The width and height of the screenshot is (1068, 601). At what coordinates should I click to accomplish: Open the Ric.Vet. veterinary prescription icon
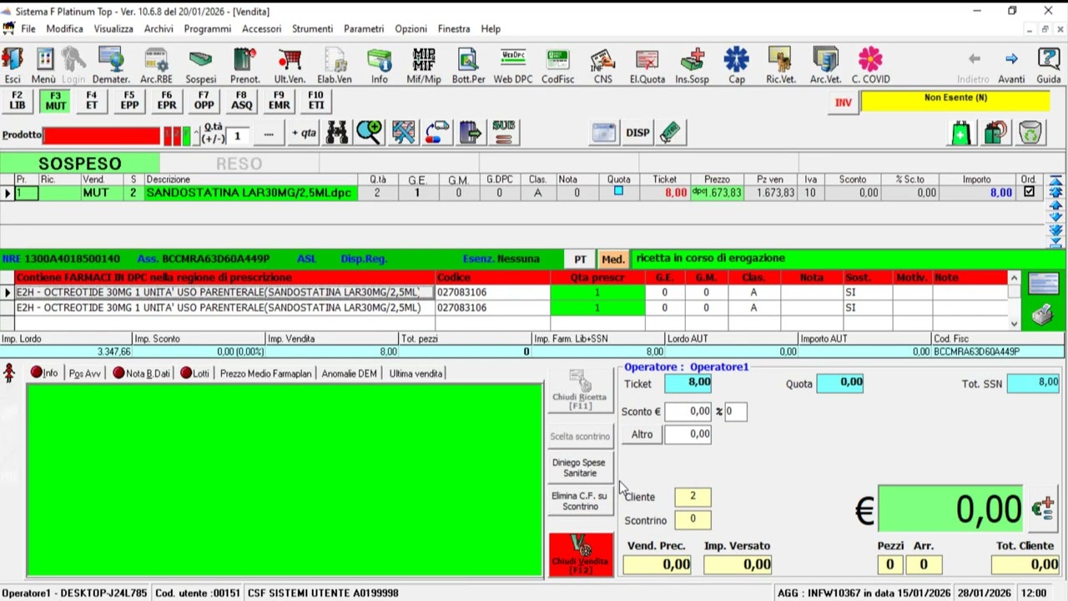[781, 66]
